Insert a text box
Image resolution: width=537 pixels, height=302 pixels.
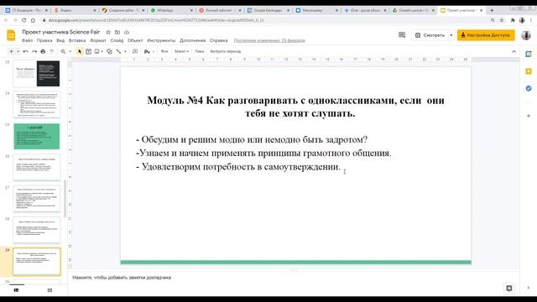(x=88, y=51)
